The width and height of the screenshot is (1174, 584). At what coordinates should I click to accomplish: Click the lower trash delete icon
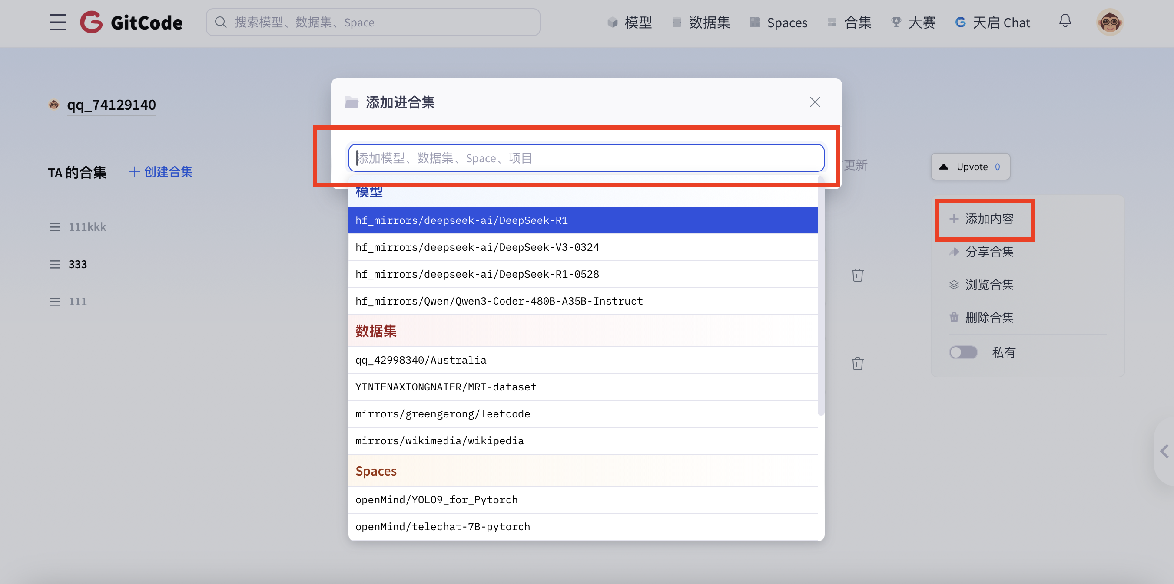pos(857,363)
